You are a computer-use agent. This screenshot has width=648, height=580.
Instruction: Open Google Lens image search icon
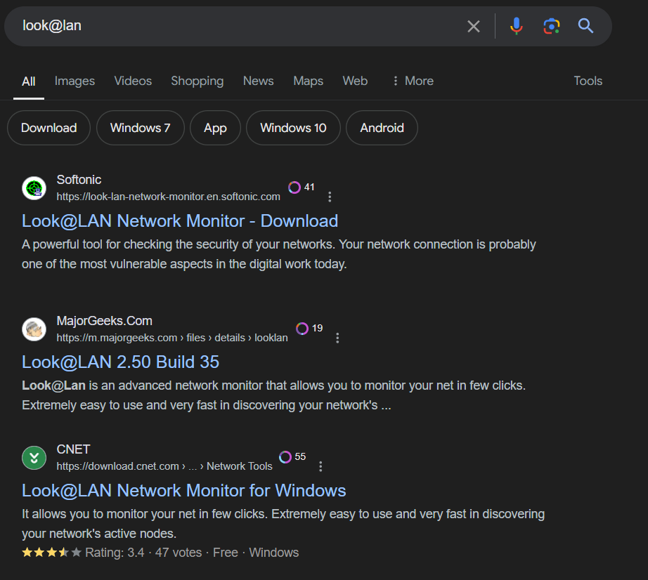coord(552,26)
